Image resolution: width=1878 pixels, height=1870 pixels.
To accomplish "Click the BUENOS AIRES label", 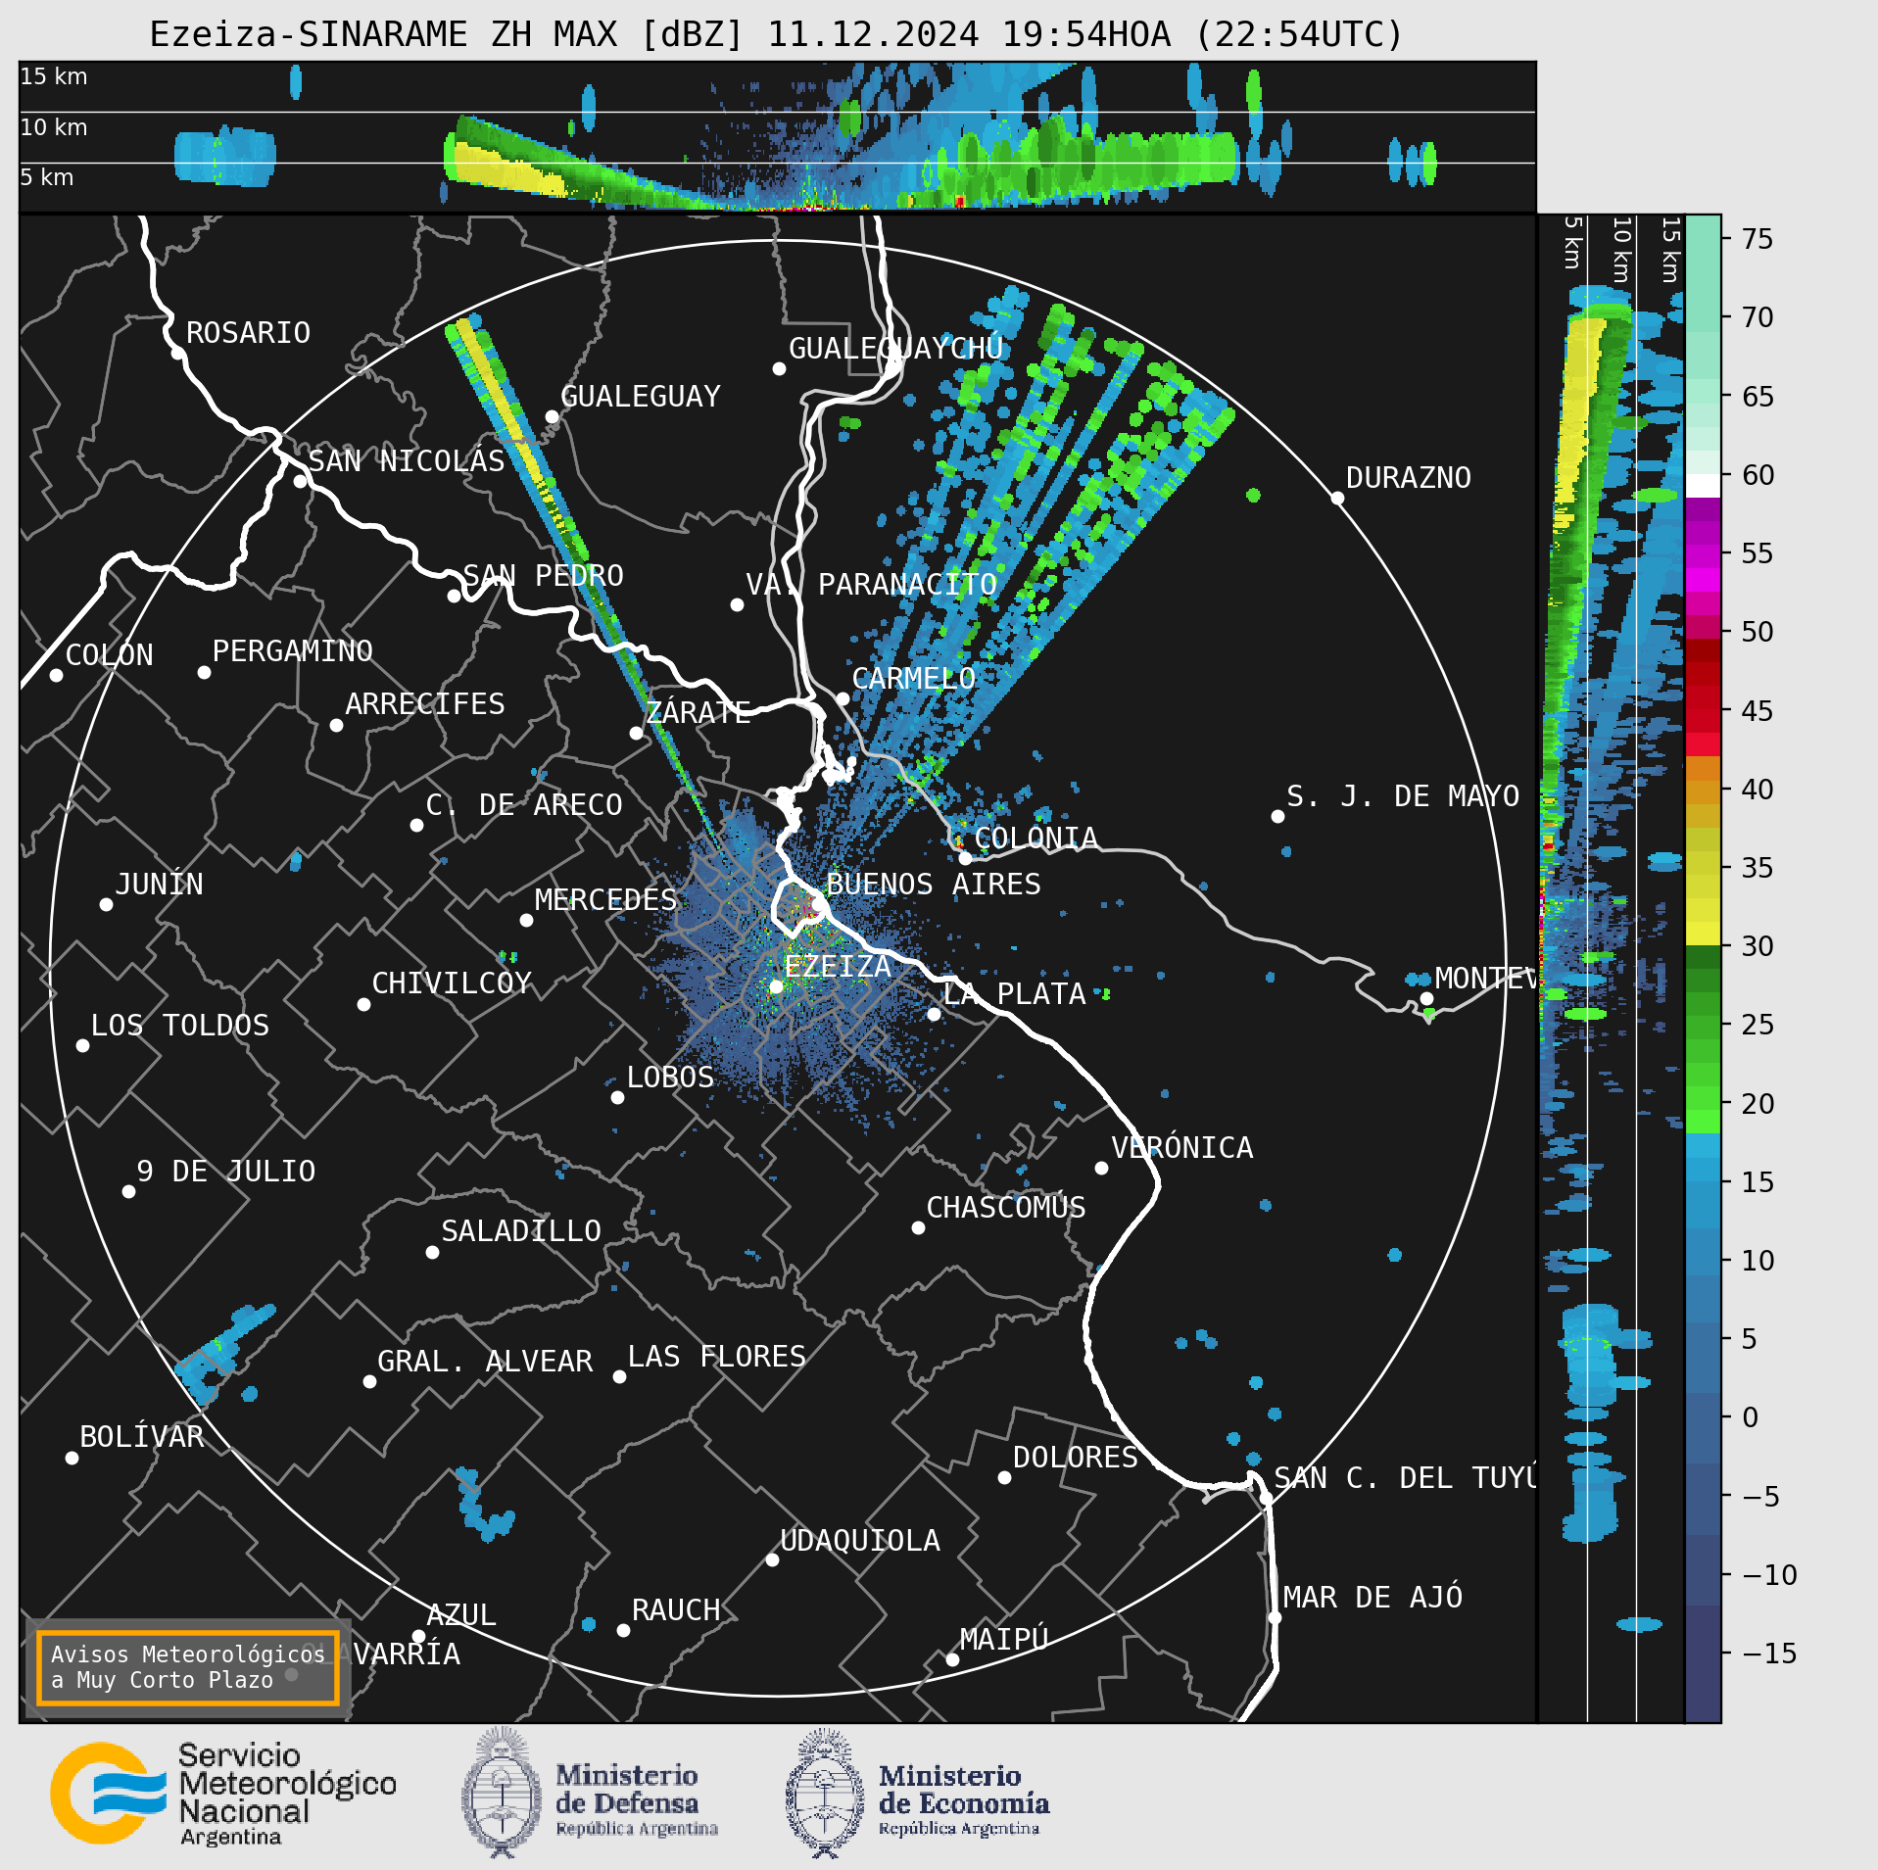I will [x=934, y=884].
